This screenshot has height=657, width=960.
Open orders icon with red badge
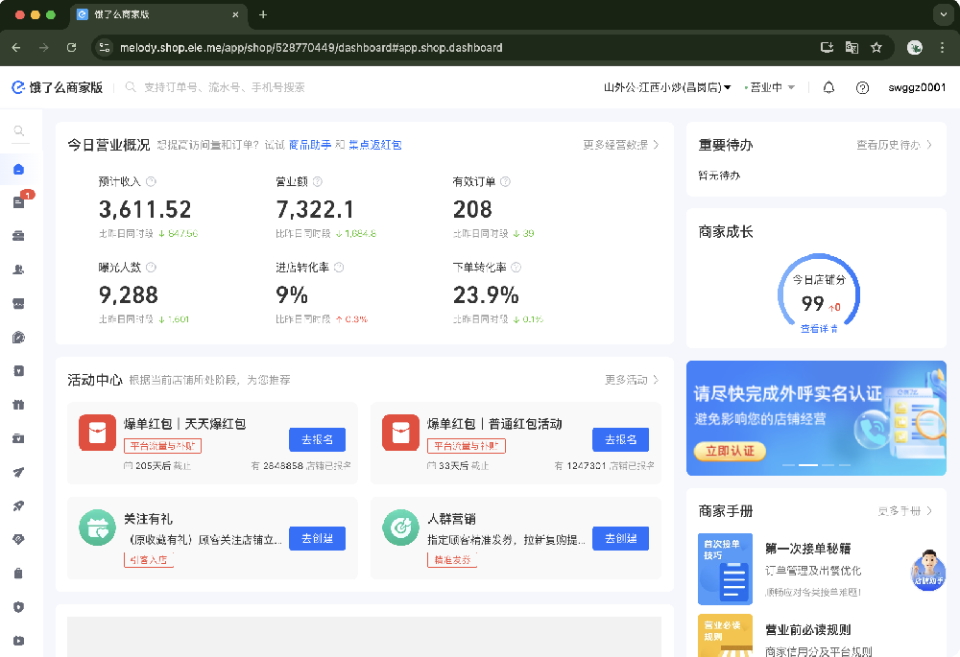pos(19,202)
